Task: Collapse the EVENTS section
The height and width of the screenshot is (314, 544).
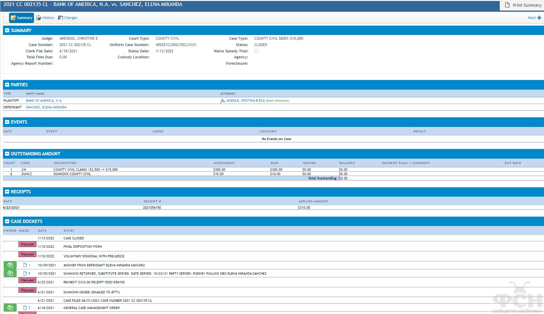Action: pyautogui.click(x=7, y=122)
